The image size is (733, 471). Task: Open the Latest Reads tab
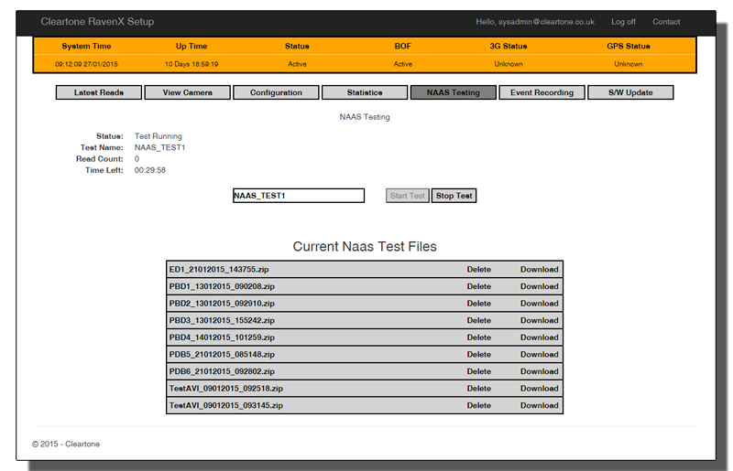coord(99,92)
